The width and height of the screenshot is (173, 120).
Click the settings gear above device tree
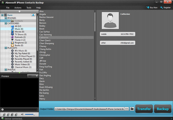coord(20,11)
